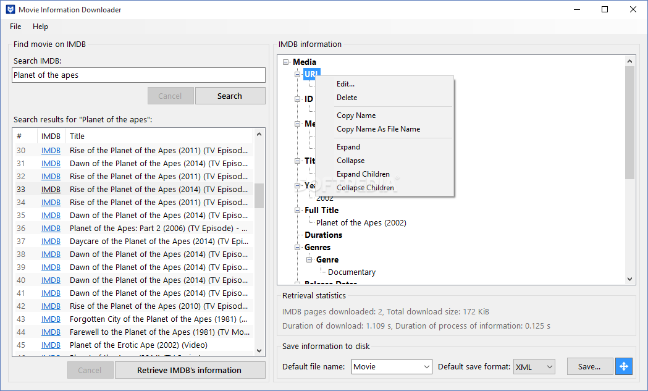
Task: Collapse the Full Title tree node
Action: (297, 211)
